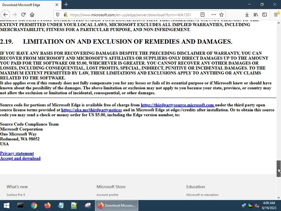Reload the current page
This screenshot has height=211, width=281.
pos(23,15)
